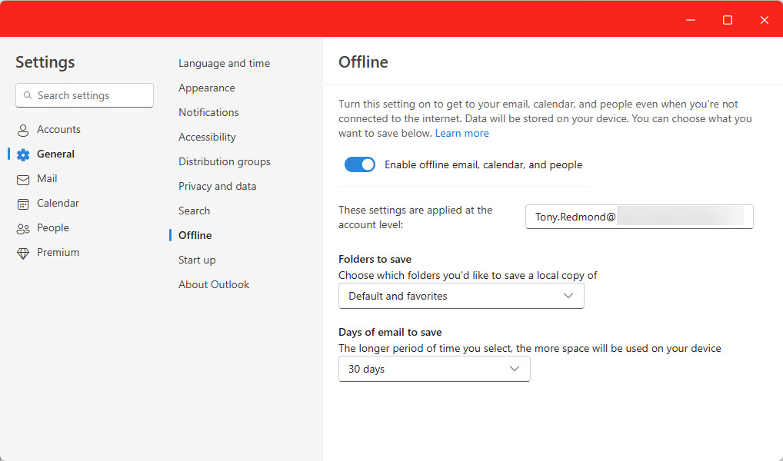Open the Days of email dropdown
The width and height of the screenshot is (783, 461).
click(x=434, y=370)
